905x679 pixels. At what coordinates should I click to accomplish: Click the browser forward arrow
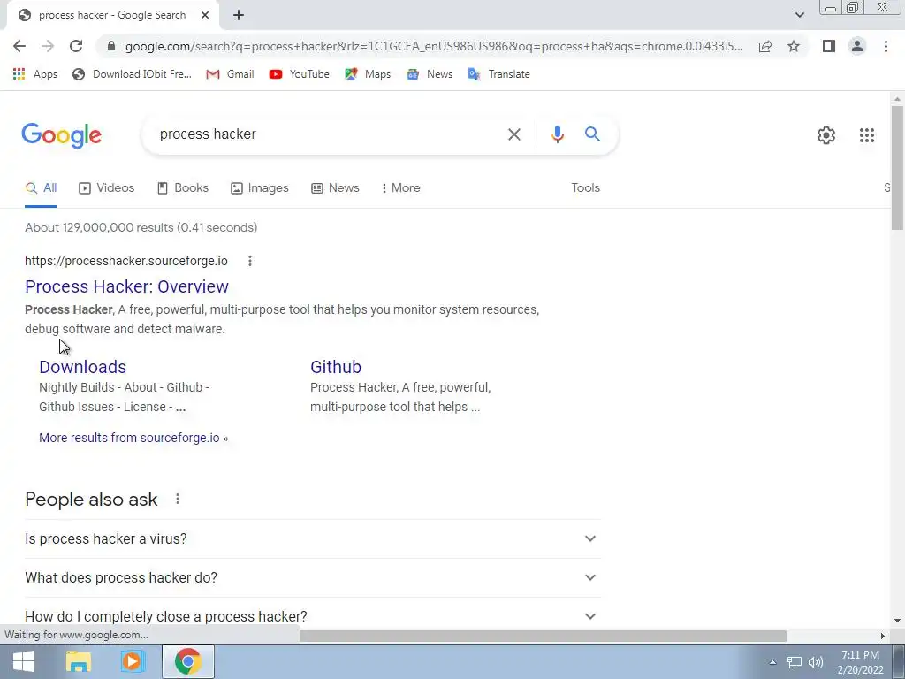coord(48,46)
